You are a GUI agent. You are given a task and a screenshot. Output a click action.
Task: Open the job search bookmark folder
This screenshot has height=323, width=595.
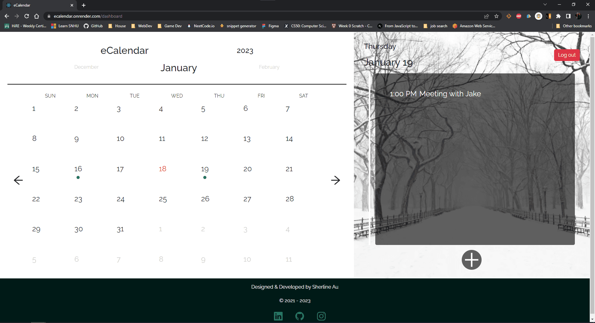pyautogui.click(x=435, y=26)
